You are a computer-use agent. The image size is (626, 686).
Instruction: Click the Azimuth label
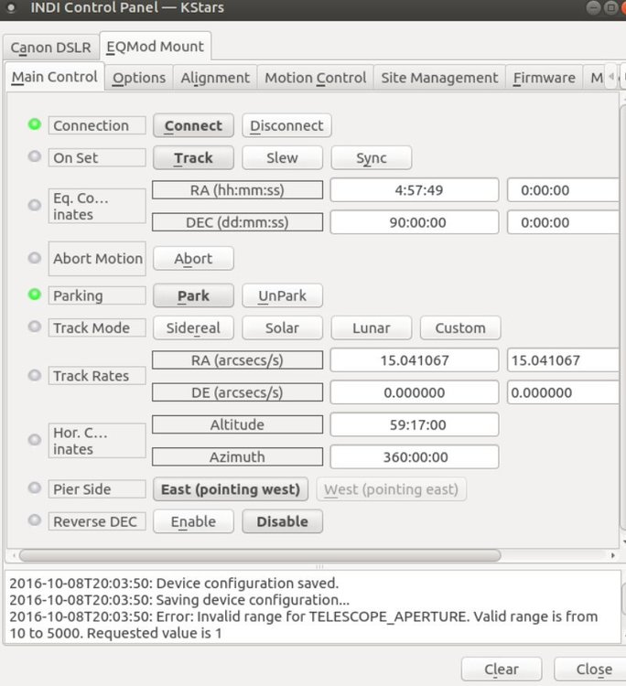(237, 457)
